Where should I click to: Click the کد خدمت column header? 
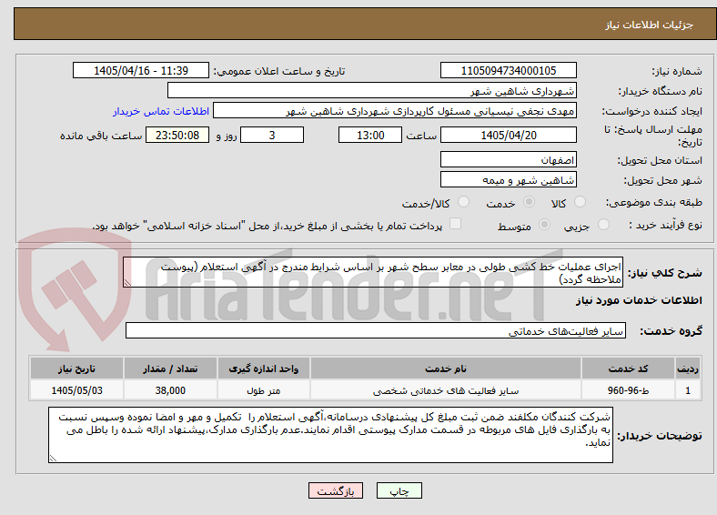click(629, 369)
